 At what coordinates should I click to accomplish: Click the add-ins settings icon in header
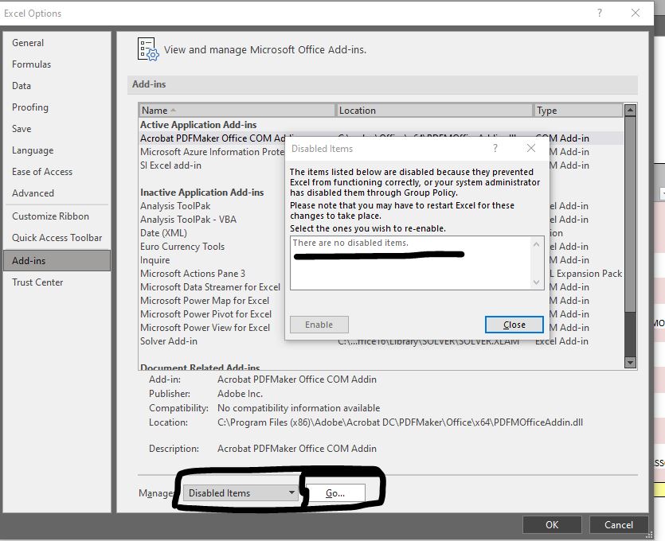pyautogui.click(x=148, y=49)
